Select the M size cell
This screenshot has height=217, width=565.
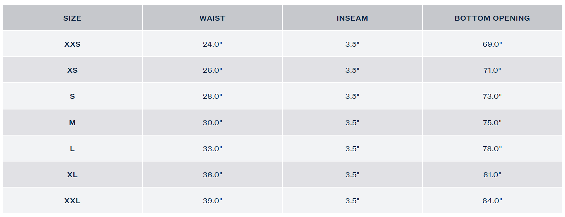point(72,122)
